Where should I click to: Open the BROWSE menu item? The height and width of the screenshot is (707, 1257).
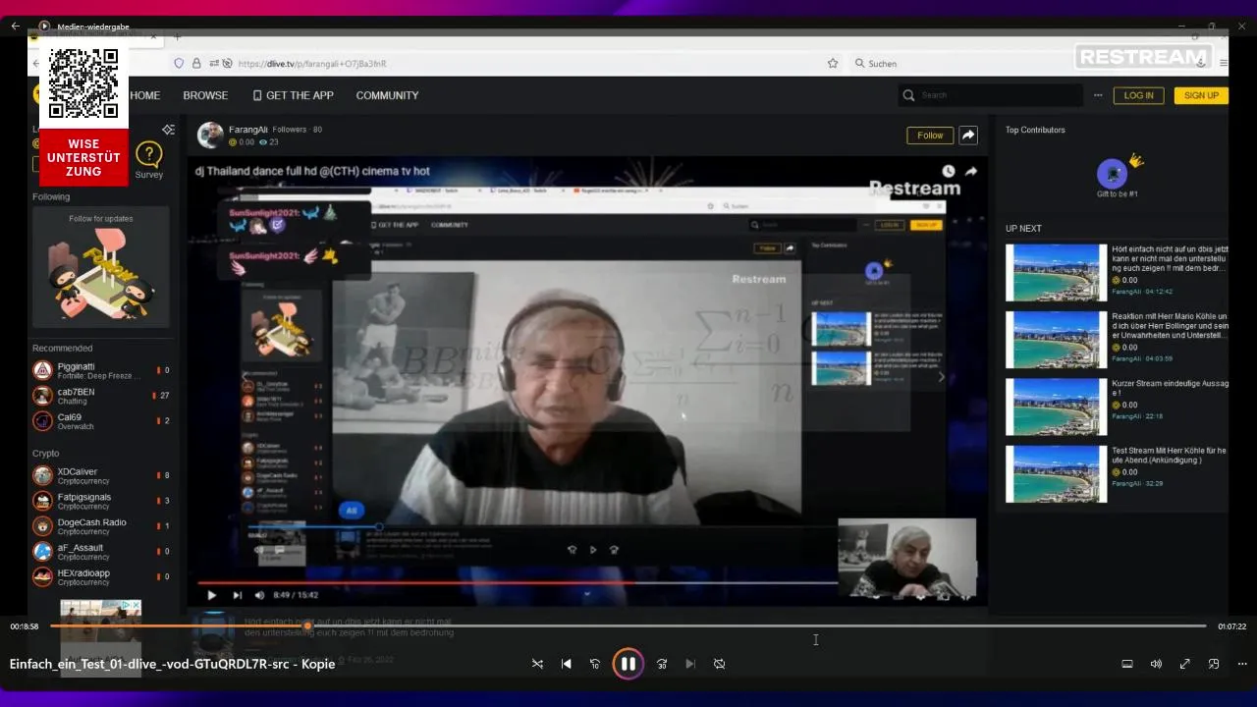[x=205, y=95]
